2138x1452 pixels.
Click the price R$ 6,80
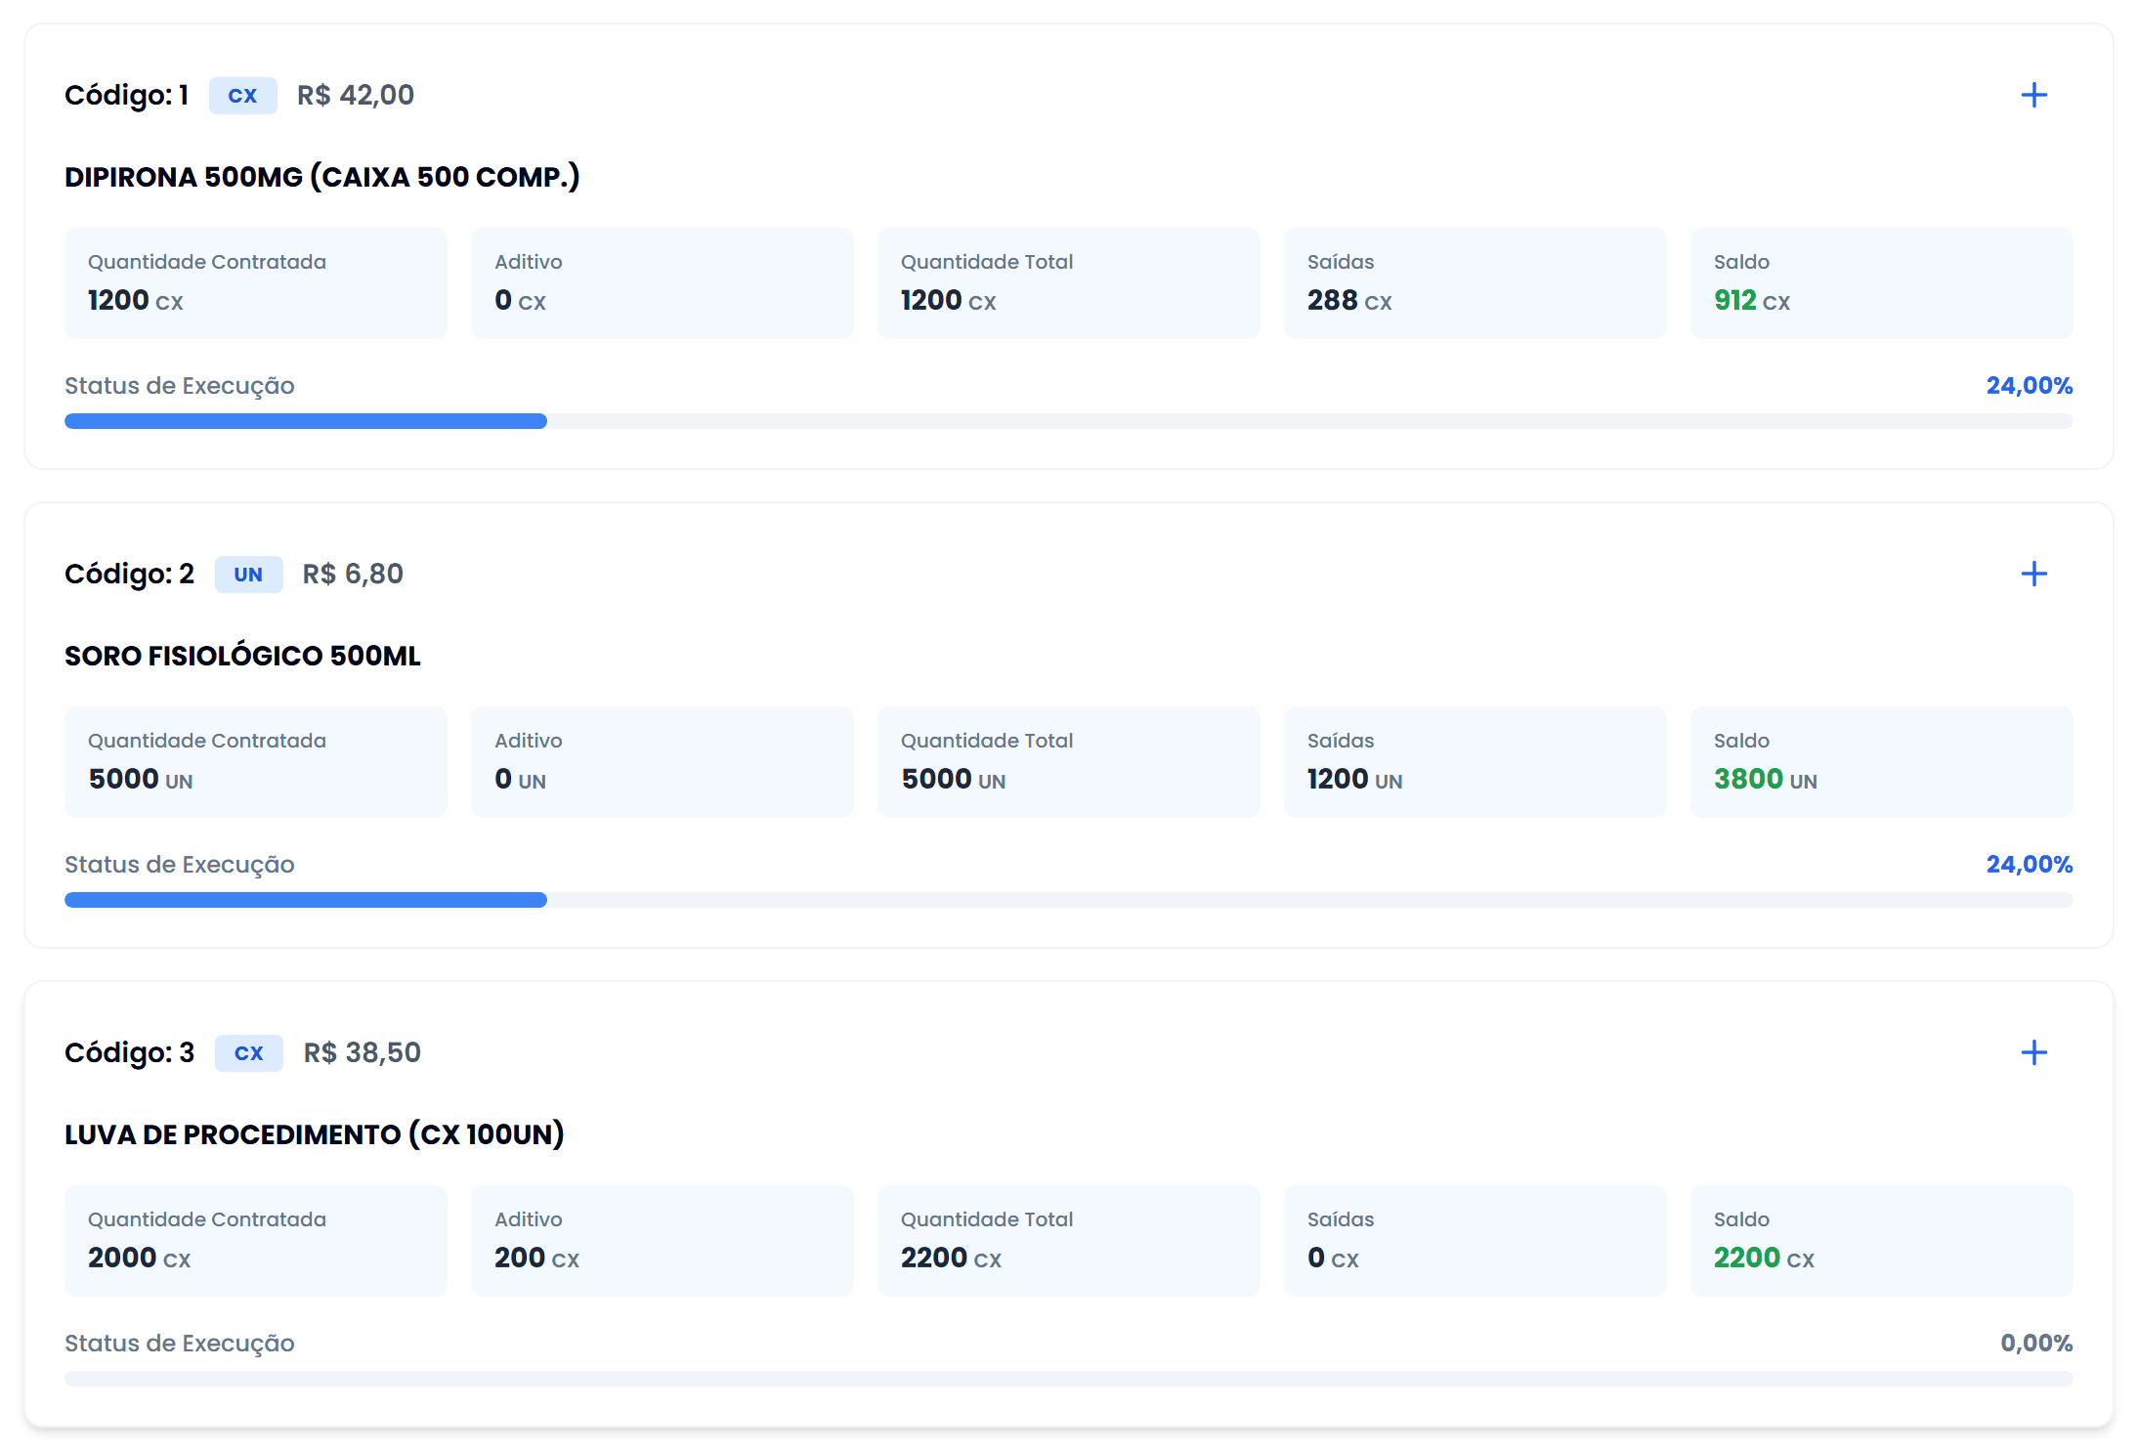[353, 574]
